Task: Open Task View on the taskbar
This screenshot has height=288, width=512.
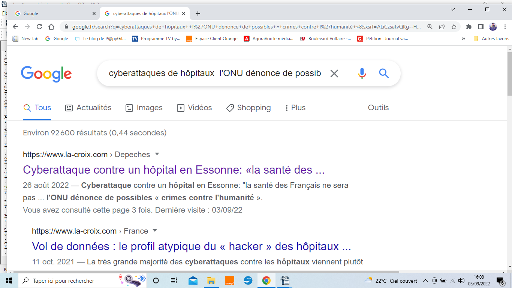Action: (174, 280)
